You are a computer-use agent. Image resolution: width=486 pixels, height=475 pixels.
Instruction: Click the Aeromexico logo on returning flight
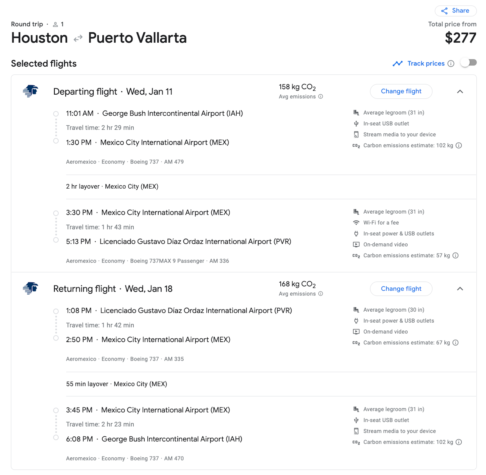[x=30, y=288]
